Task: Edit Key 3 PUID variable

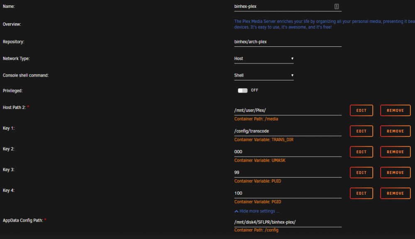Action: 361,173
